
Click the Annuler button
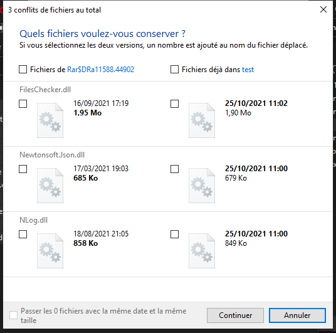point(297,315)
